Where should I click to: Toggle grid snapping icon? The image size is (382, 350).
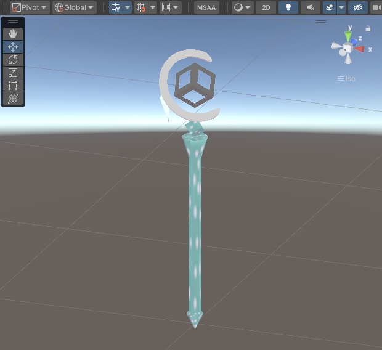point(141,7)
